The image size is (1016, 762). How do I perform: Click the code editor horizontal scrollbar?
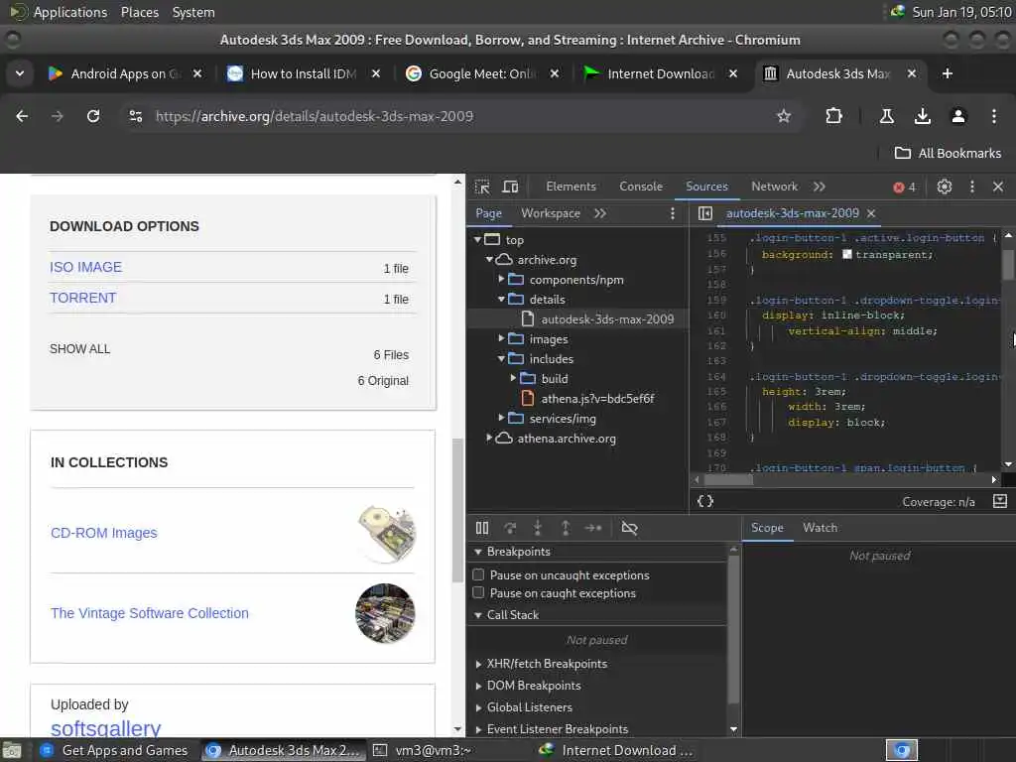(729, 480)
